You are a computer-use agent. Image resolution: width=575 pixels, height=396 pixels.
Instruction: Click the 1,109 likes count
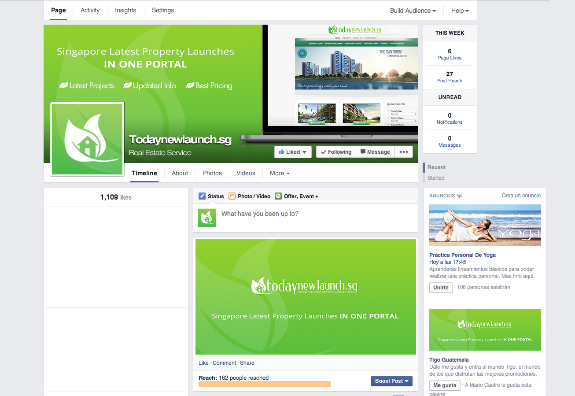point(116,197)
